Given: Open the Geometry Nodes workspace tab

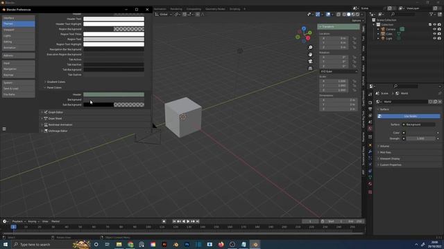Looking at the screenshot, I should pyautogui.click(x=215, y=9).
